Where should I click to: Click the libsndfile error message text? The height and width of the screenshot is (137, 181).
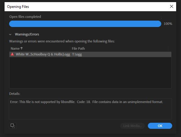click(x=86, y=102)
